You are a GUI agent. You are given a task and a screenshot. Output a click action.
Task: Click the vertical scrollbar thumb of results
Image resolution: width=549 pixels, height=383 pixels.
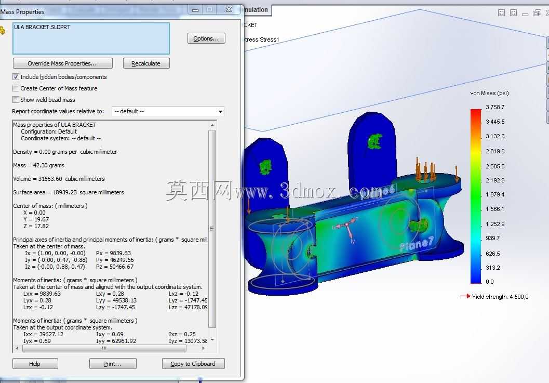[212, 229]
